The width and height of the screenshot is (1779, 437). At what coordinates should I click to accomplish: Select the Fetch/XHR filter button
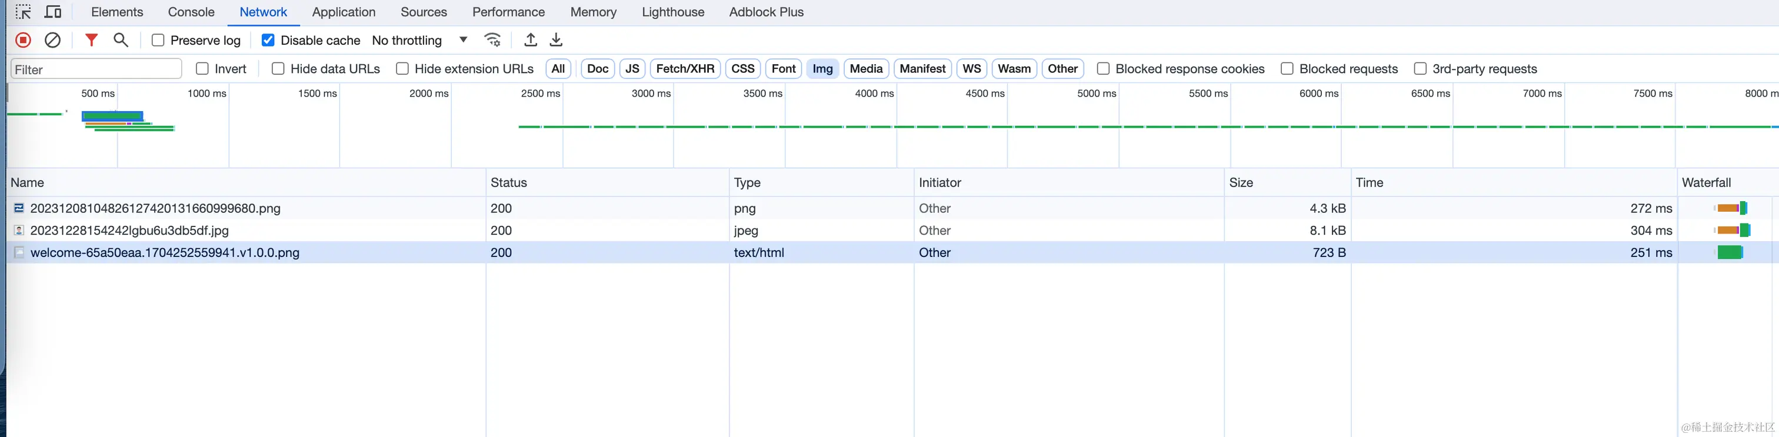tap(684, 68)
